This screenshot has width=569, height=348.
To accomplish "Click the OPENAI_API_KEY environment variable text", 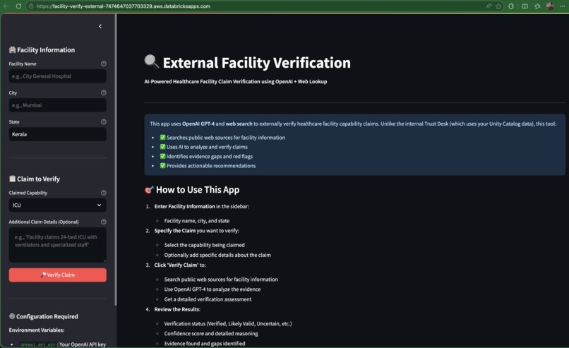I will point(37,344).
